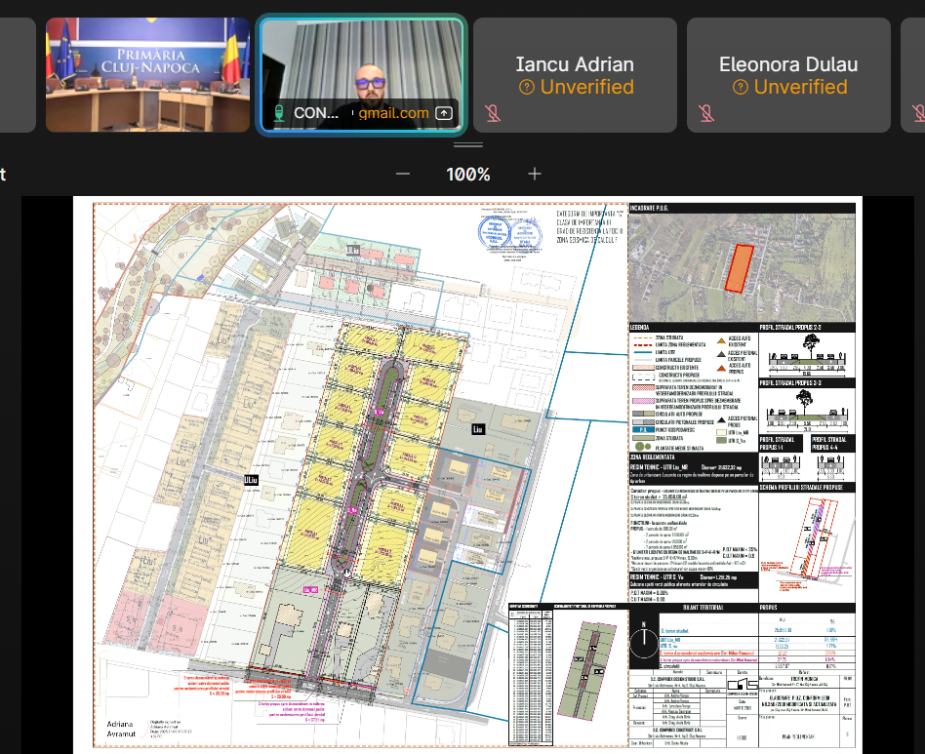Click Iancu Adrian's muted microphone icon
The image size is (925, 754).
(x=493, y=113)
